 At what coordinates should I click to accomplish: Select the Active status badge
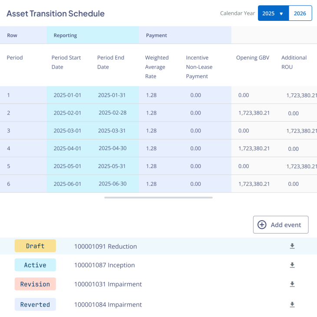(35, 265)
